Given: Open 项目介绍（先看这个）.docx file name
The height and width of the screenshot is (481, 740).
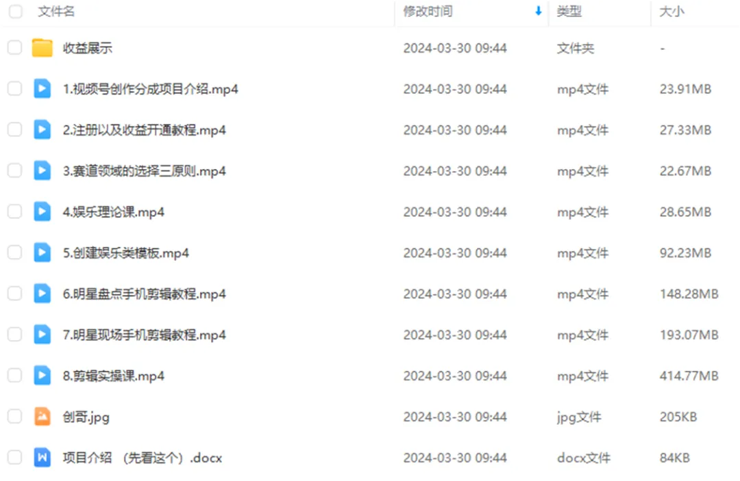Looking at the screenshot, I should pyautogui.click(x=143, y=458).
